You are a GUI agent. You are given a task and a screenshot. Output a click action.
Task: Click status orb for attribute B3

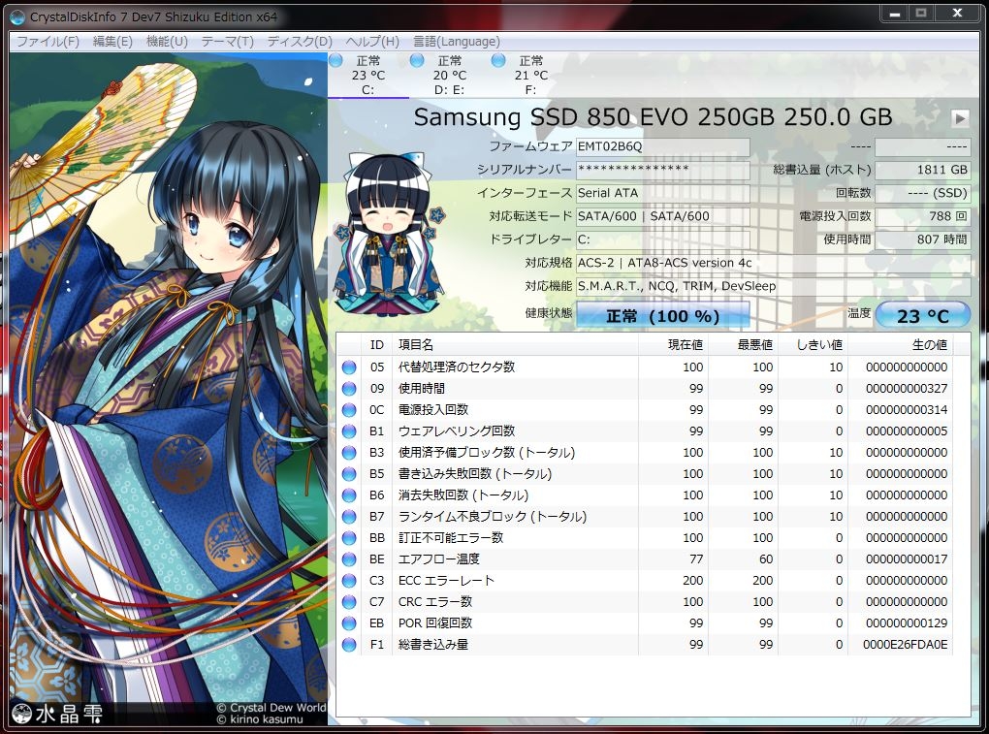[349, 454]
